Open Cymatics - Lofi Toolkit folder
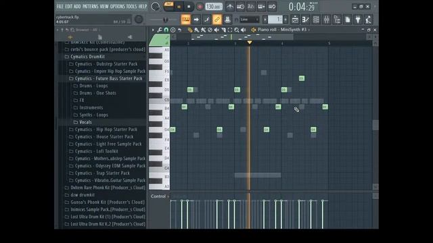Viewport: 433px width, 243px height. (94, 151)
